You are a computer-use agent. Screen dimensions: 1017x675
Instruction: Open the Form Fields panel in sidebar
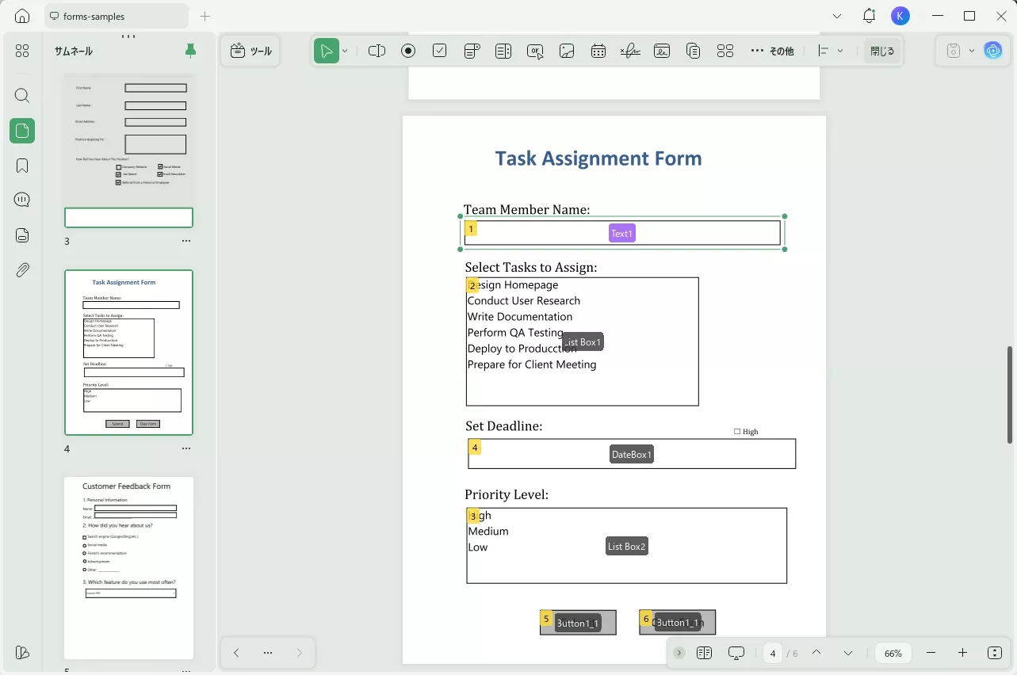tap(22, 235)
